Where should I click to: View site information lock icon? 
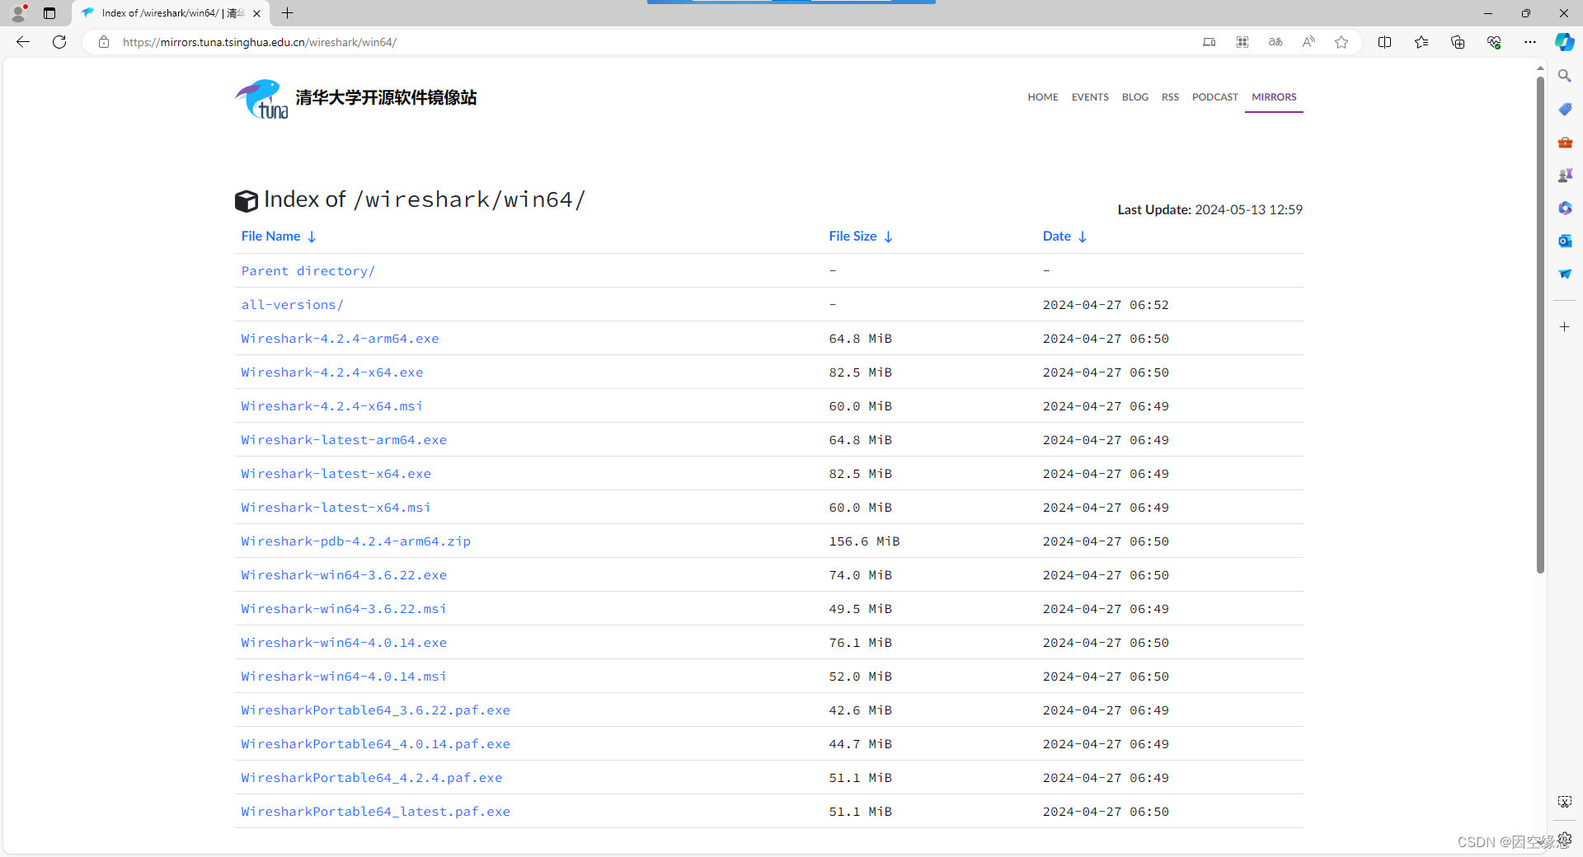coord(104,42)
